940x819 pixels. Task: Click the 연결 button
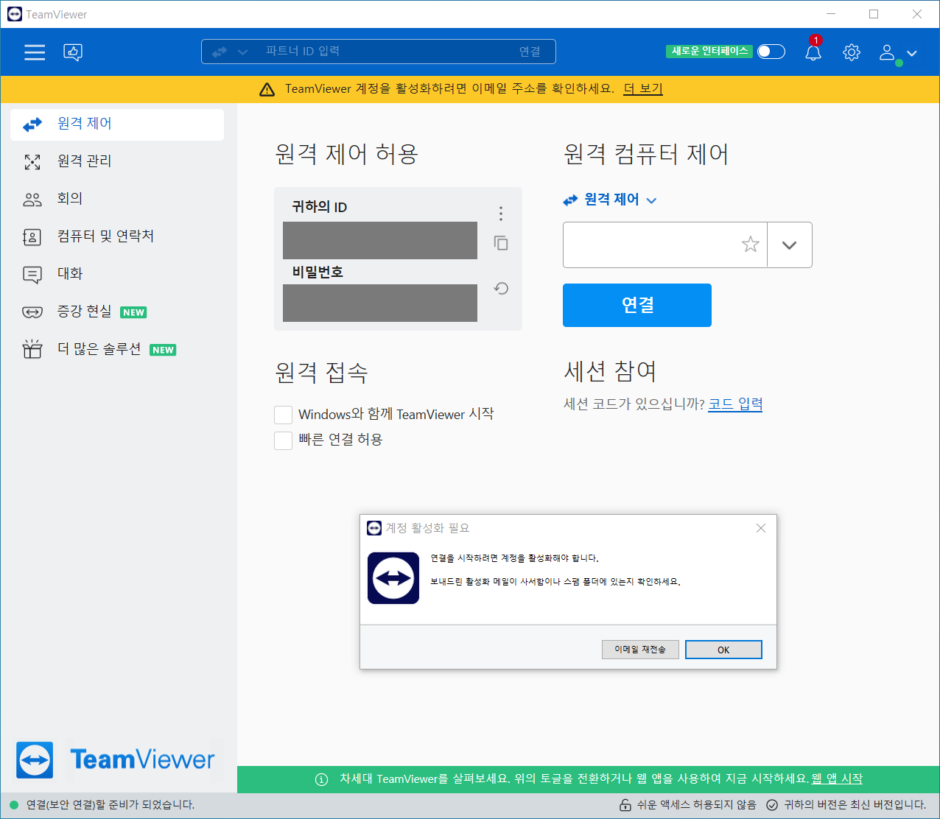[x=636, y=305]
